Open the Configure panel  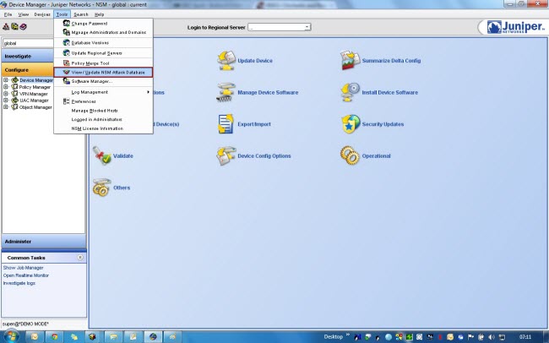[x=28, y=70]
